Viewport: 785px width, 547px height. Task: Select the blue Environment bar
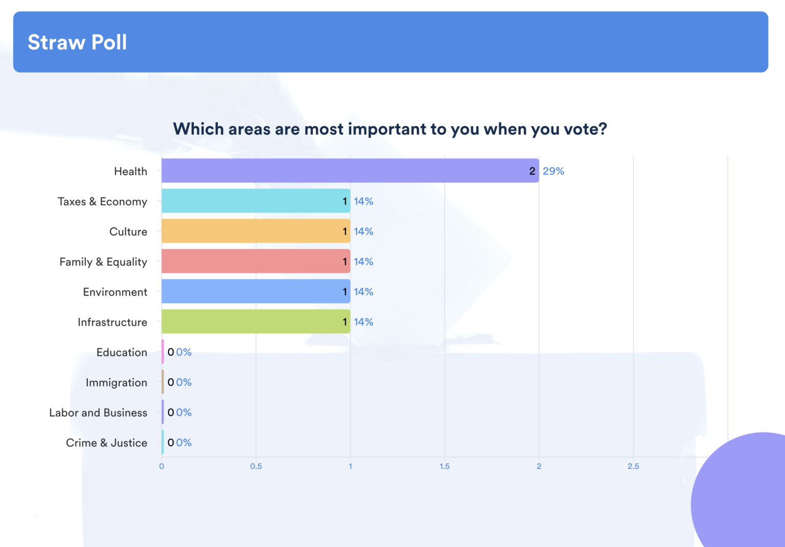pyautogui.click(x=256, y=291)
